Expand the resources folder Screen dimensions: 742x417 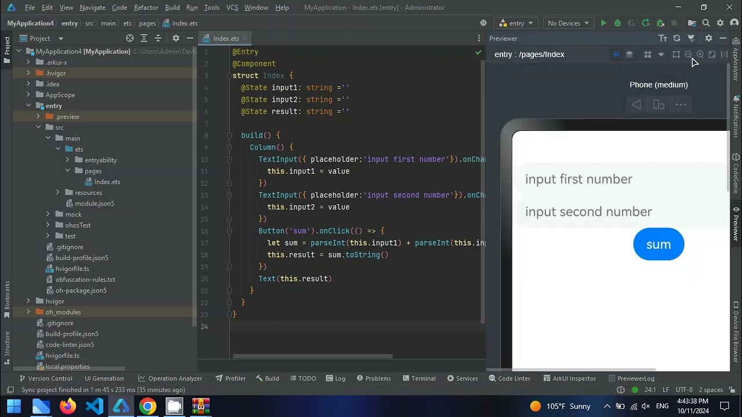57,192
